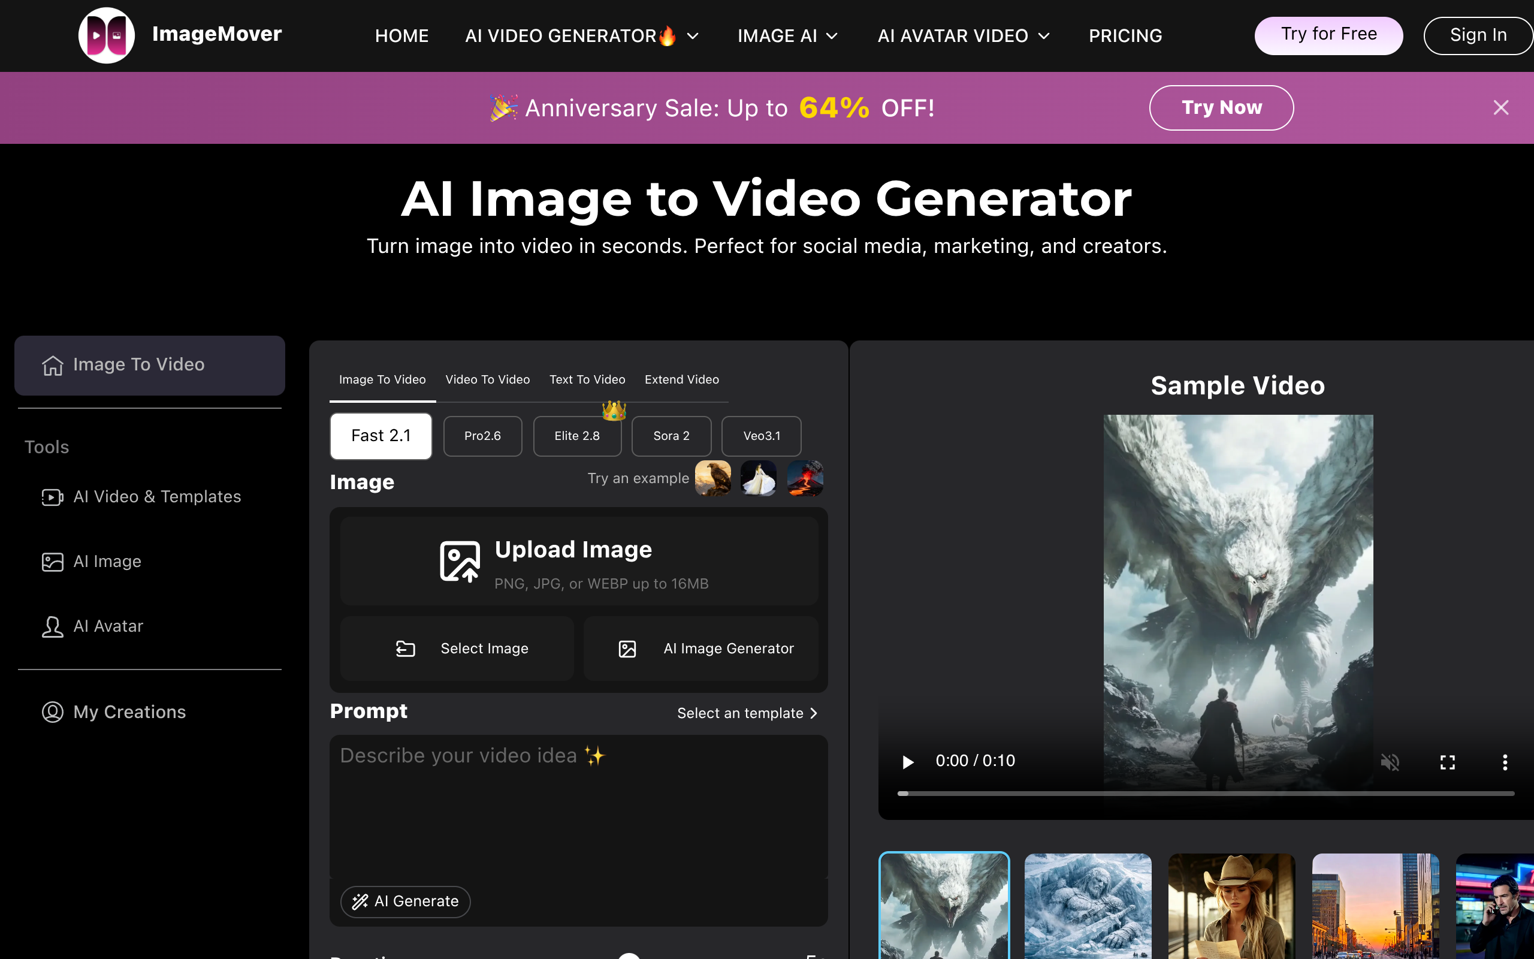The width and height of the screenshot is (1534, 959).
Task: Close the Anniversary Sale banner
Action: click(x=1500, y=108)
